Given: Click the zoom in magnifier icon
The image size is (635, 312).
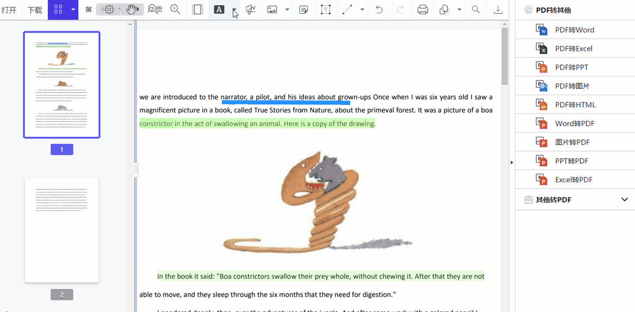Looking at the screenshot, I should pyautogui.click(x=176, y=10).
